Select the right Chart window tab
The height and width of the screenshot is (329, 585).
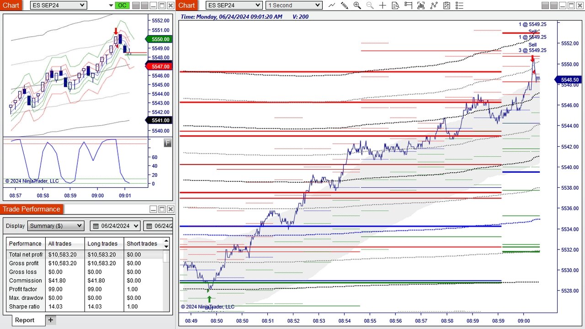coord(186,5)
